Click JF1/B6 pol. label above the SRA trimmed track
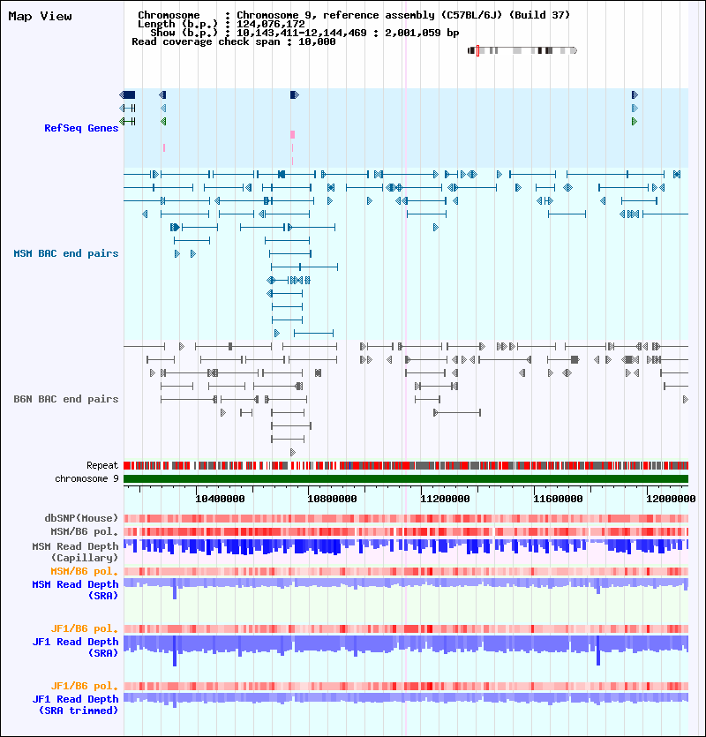This screenshot has width=706, height=737. (x=84, y=686)
